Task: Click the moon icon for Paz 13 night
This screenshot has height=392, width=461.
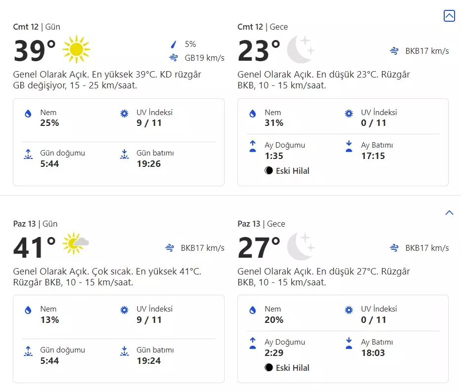Action: pos(301,246)
